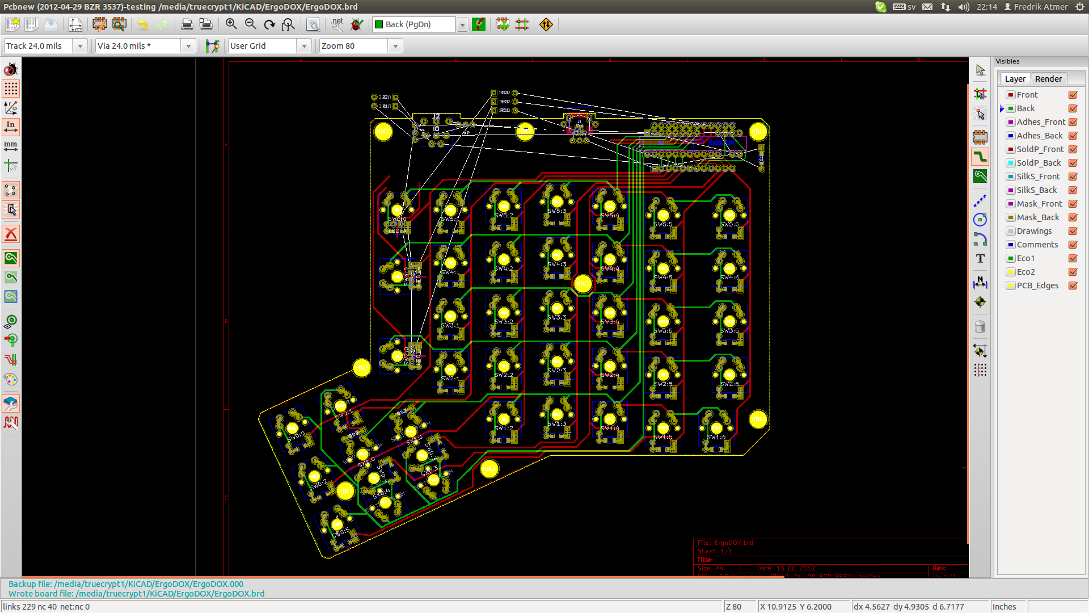Open the sound volume indicator
This screenshot has width=1089, height=613.
(x=964, y=7)
